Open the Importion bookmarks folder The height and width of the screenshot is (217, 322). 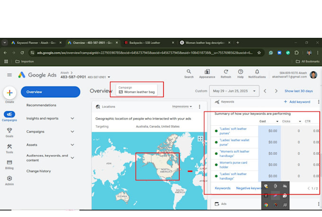pos(25,61)
